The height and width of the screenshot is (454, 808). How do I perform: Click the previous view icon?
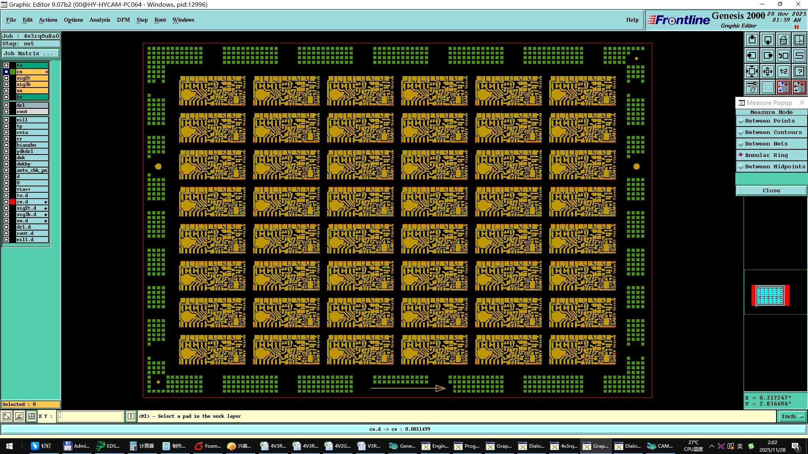tap(784, 56)
